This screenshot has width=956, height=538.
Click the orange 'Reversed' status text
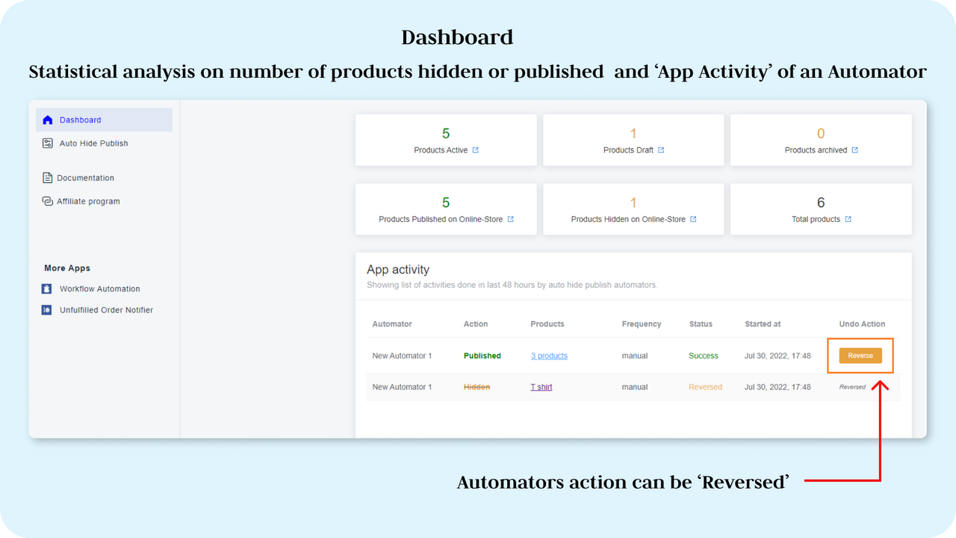pyautogui.click(x=706, y=387)
